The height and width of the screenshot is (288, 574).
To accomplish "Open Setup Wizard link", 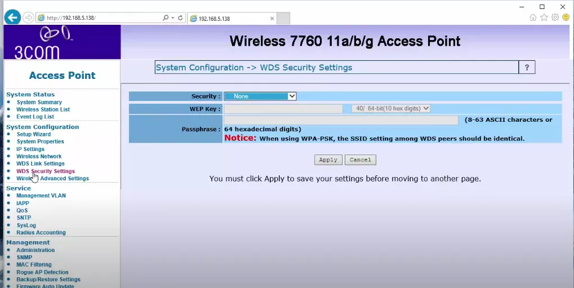I will tap(34, 135).
